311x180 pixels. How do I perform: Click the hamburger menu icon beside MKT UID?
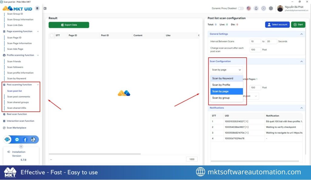click(37, 8)
